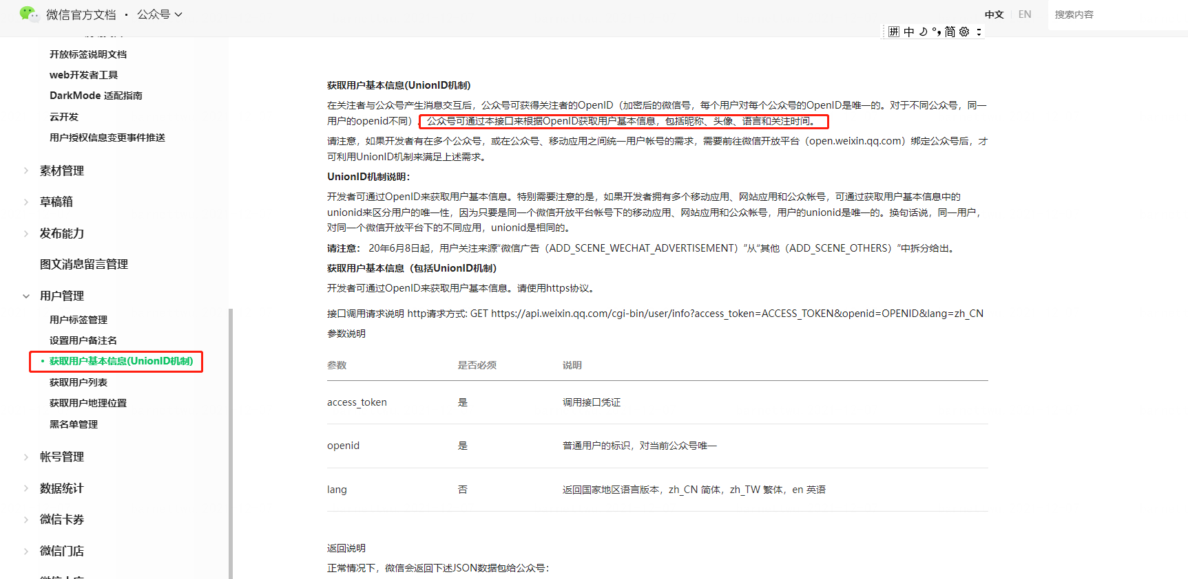
Task: Toggle the 简 simplified/traditional IME icon
Action: coord(950,32)
